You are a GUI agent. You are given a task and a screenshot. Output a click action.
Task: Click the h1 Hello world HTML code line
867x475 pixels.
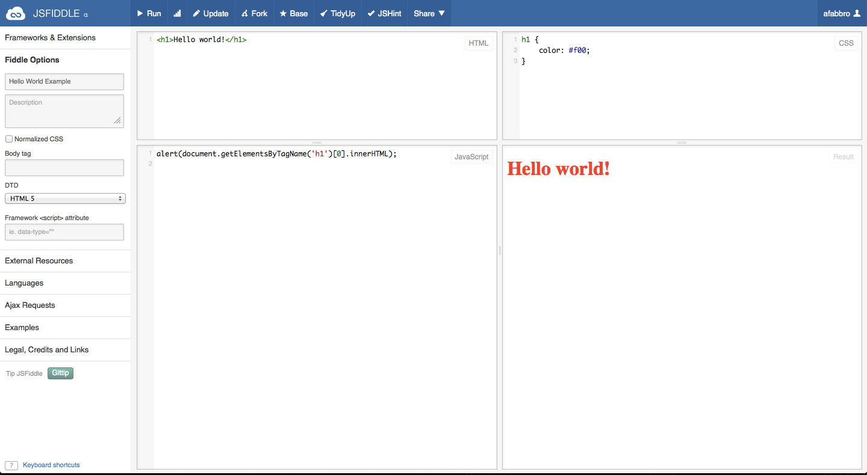pyautogui.click(x=202, y=40)
